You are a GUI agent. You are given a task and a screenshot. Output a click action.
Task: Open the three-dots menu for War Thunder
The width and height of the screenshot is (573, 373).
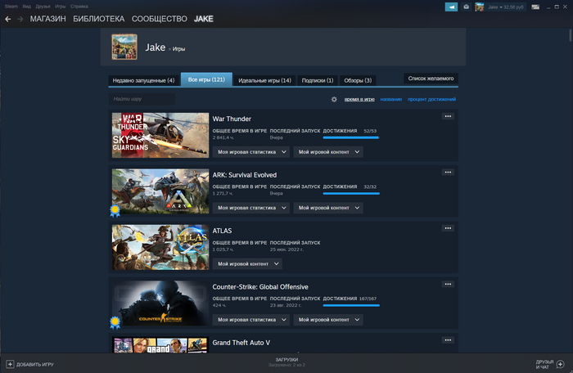point(448,117)
